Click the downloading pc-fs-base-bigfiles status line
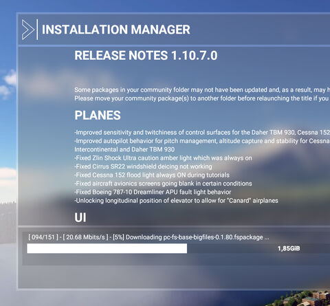This screenshot has width=330, height=306. (x=148, y=237)
